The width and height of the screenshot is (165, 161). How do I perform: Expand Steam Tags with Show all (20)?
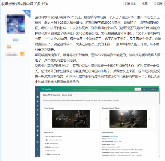point(139,150)
